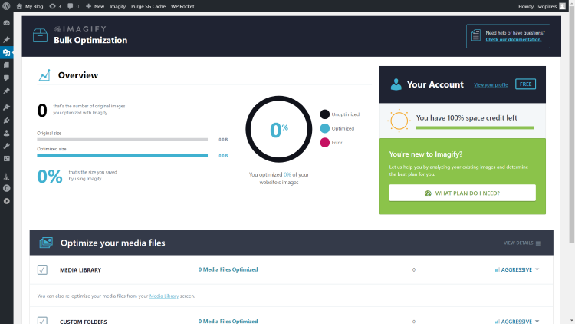The width and height of the screenshot is (575, 324).
Task: Open Check our documentation link
Action: 514,39
